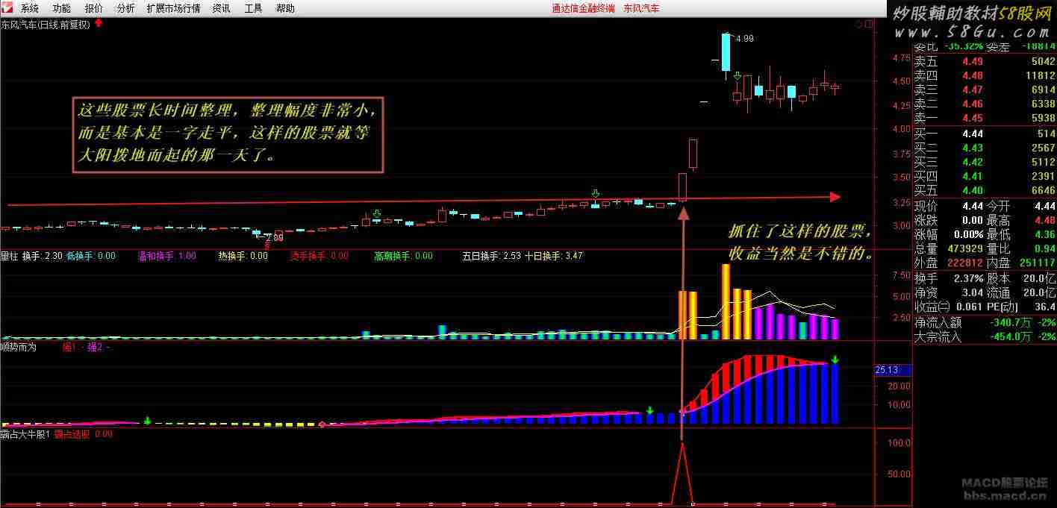Screen dimensions: 1057x508
Task: Click the 4.00 price axis label
Action: pos(901,129)
